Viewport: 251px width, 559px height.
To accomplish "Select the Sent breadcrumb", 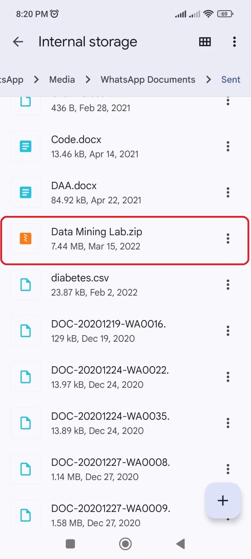I will (x=231, y=80).
